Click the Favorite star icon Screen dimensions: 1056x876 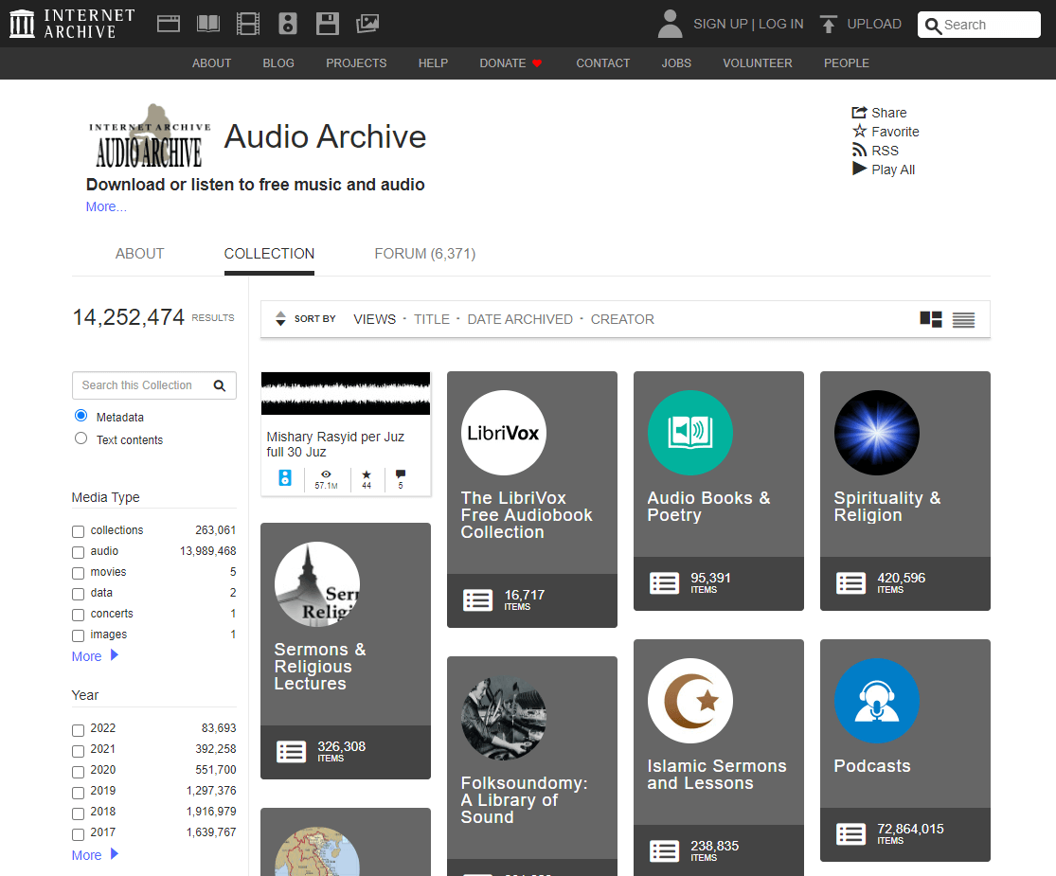coord(859,132)
